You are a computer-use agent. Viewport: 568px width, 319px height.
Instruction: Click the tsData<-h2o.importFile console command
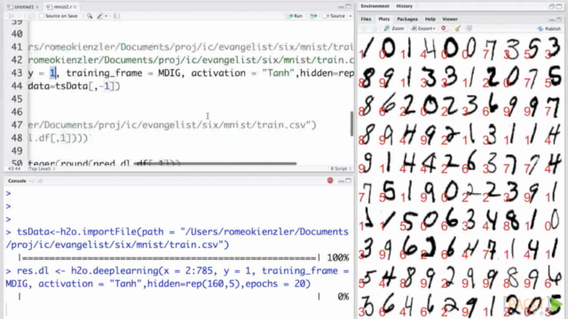177,238
